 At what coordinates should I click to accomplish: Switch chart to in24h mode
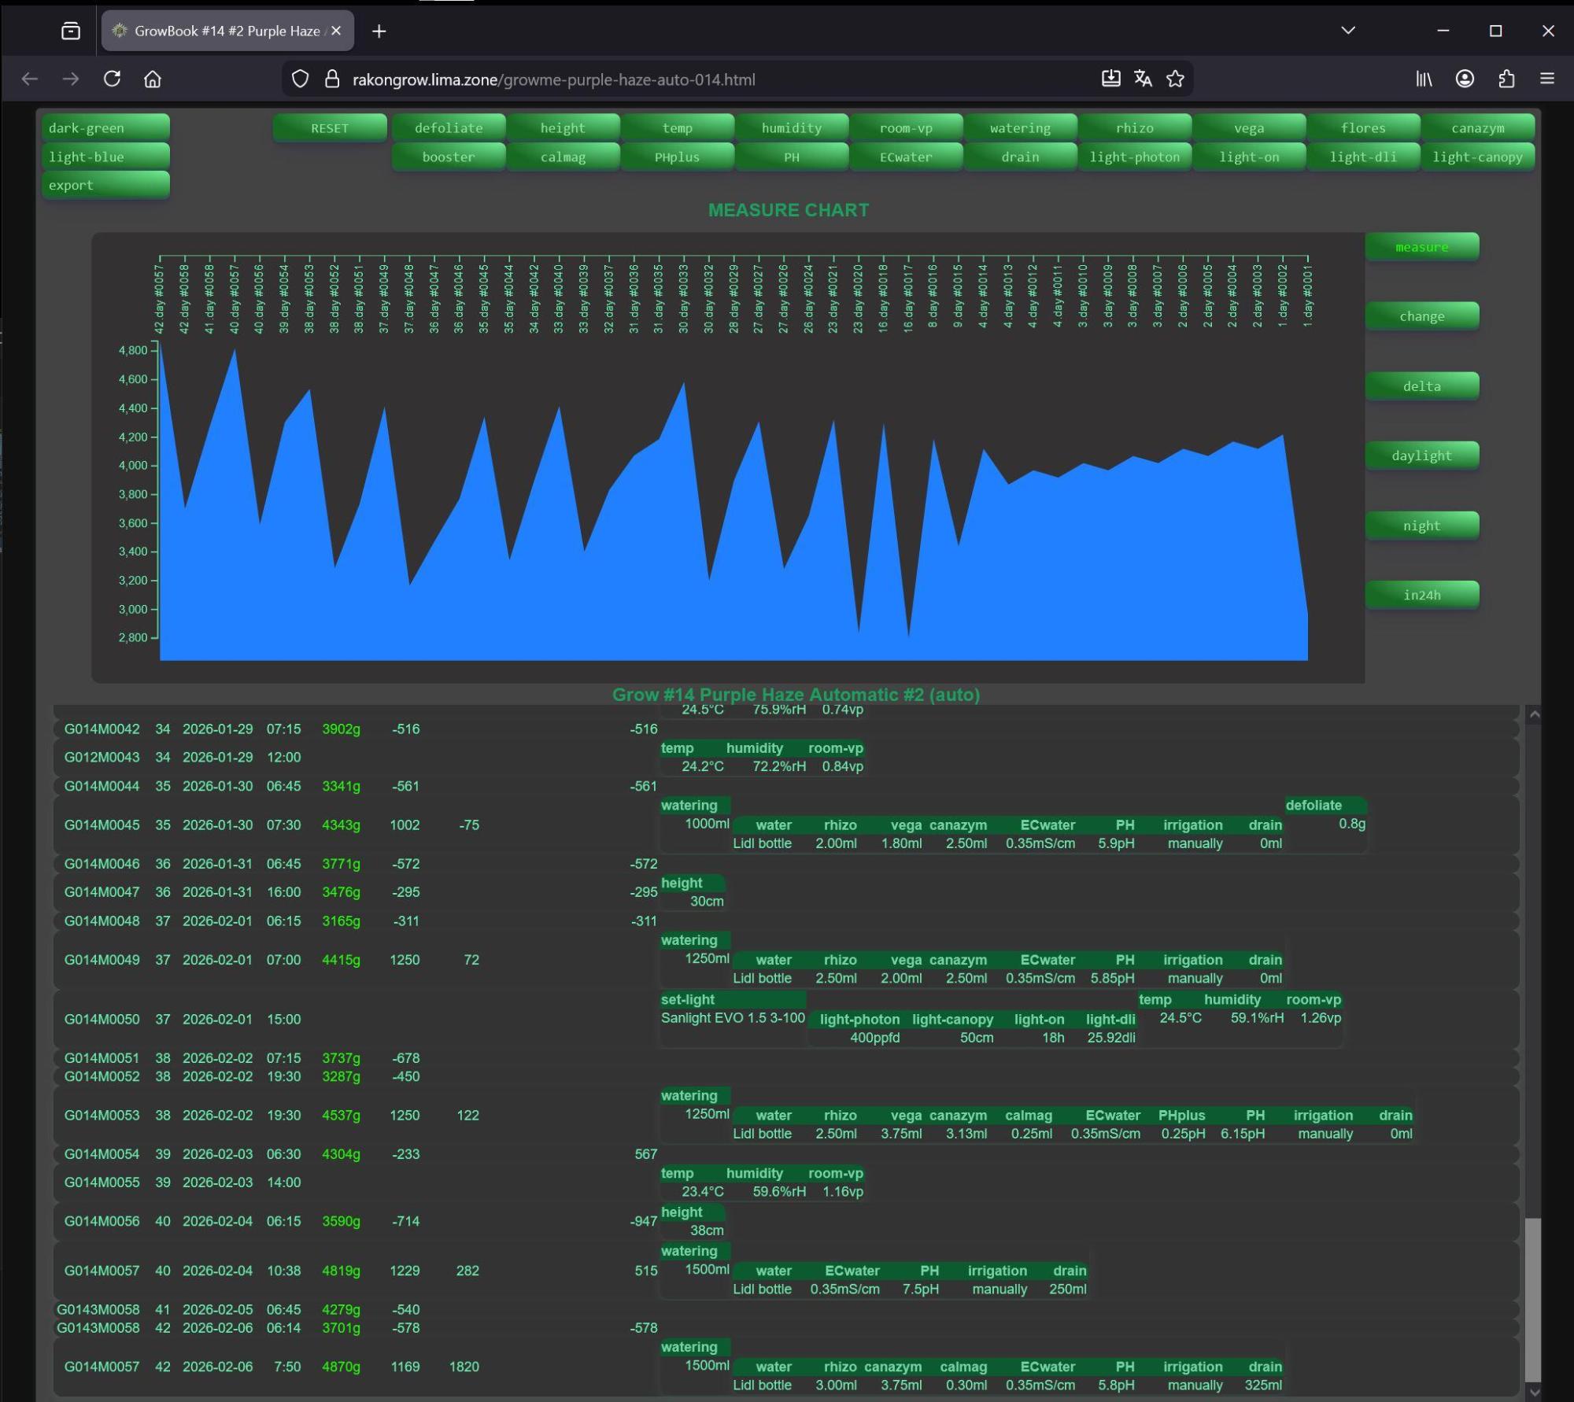pos(1421,595)
